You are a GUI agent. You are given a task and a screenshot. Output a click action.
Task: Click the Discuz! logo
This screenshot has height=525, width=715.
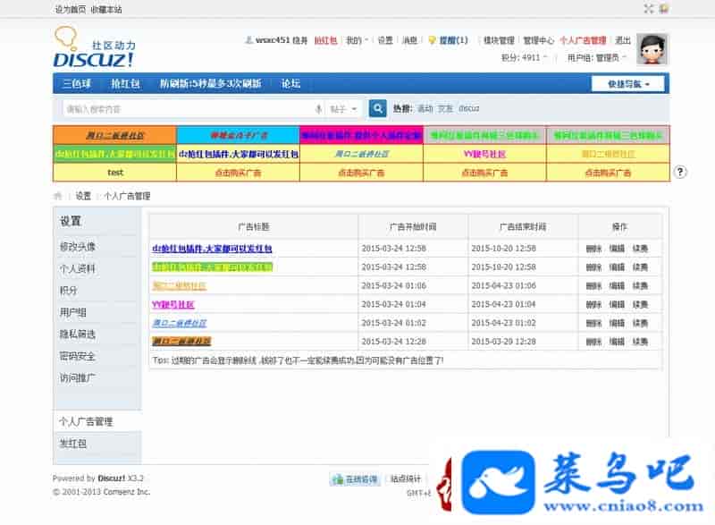click(93, 47)
